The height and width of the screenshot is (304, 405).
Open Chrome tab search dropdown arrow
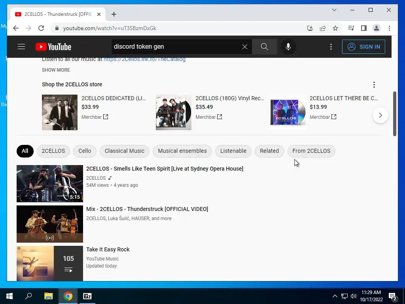(x=334, y=10)
